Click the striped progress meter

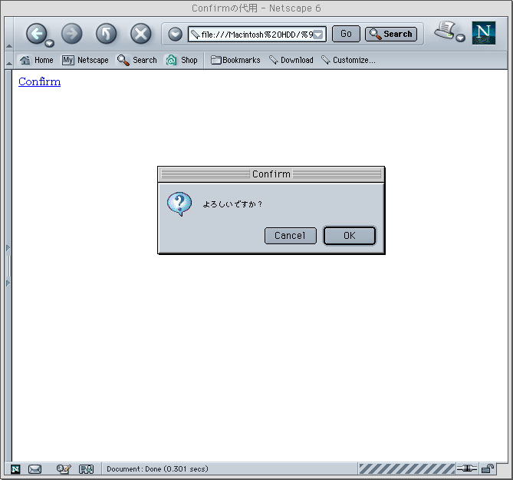(406, 468)
